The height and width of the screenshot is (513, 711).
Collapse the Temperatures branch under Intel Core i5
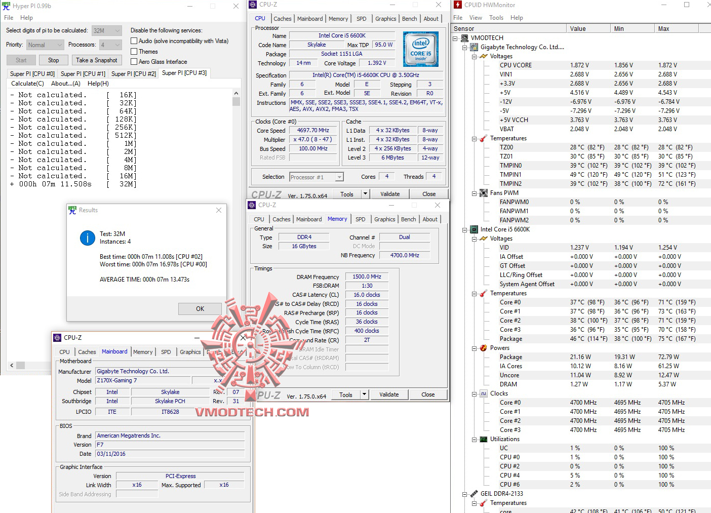(473, 293)
